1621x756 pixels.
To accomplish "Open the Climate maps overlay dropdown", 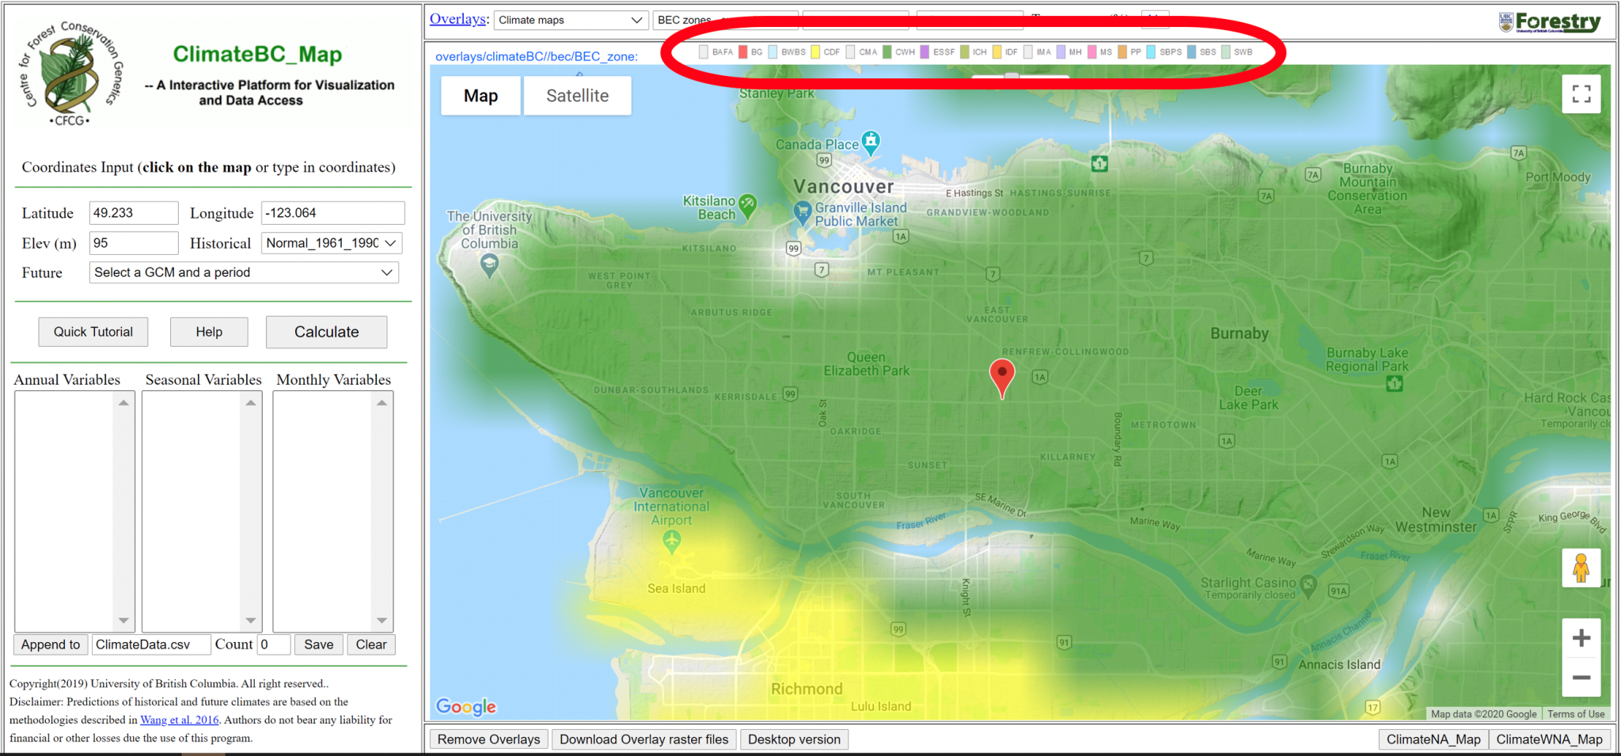I will [x=570, y=20].
